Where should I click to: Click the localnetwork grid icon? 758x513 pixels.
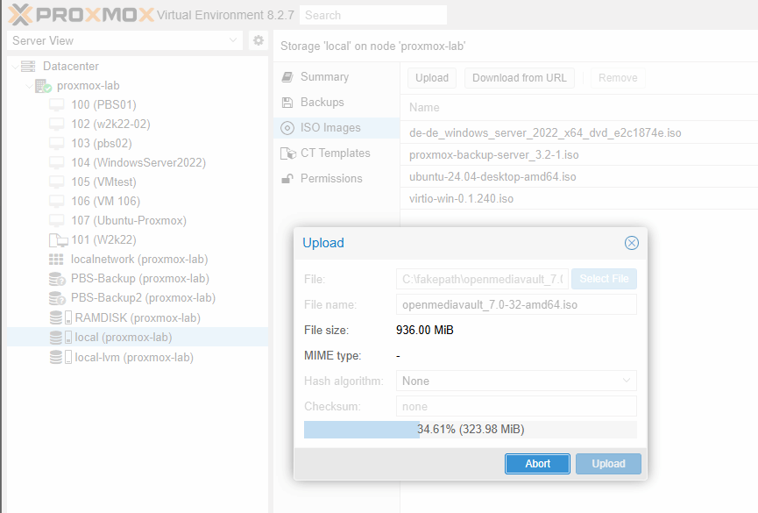tap(56, 260)
